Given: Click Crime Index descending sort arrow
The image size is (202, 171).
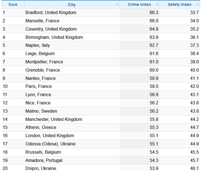Looking at the screenshot, I should point(157,5).
